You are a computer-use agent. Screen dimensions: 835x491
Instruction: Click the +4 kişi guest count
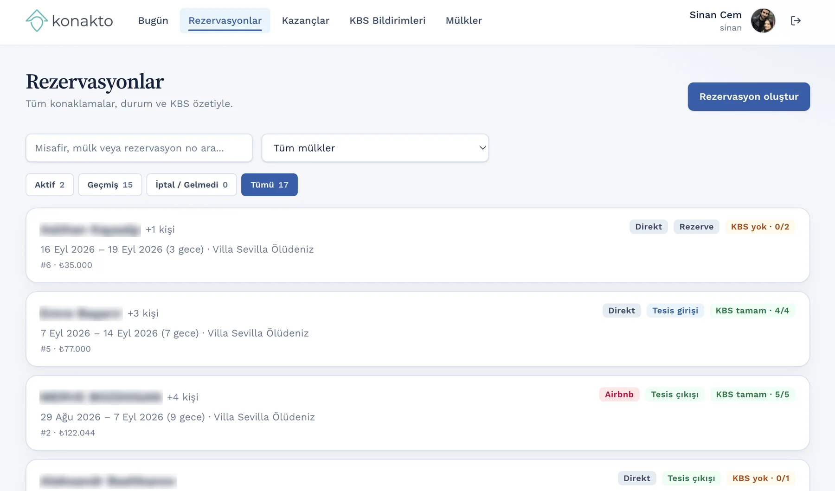183,397
